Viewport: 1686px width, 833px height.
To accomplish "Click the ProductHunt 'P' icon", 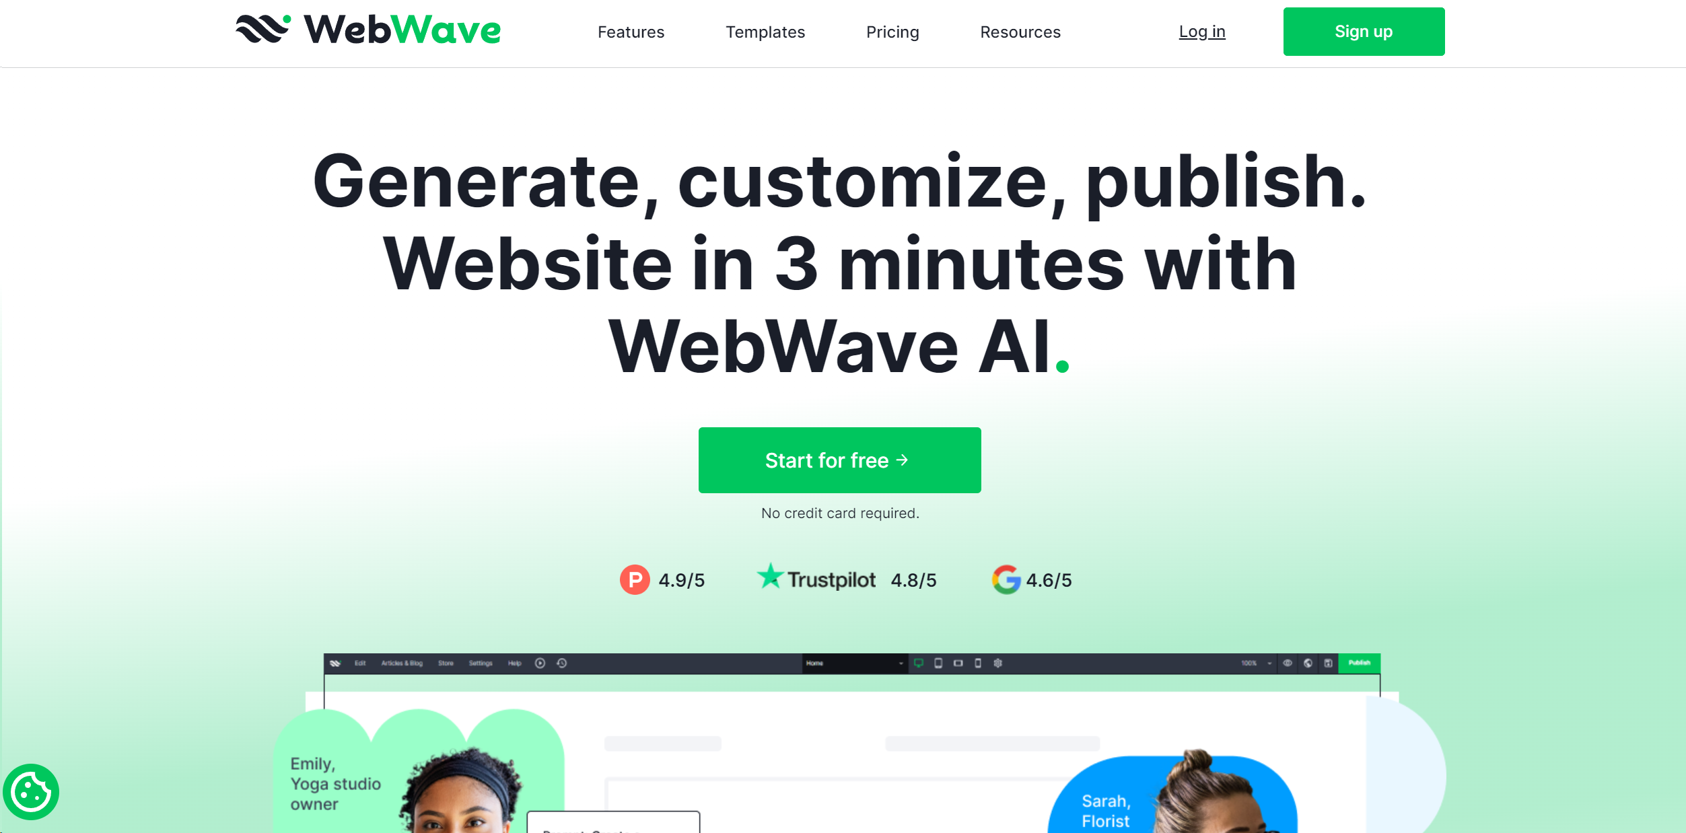I will (635, 581).
